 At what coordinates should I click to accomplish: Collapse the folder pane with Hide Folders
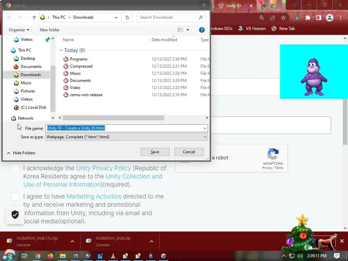coord(21,153)
